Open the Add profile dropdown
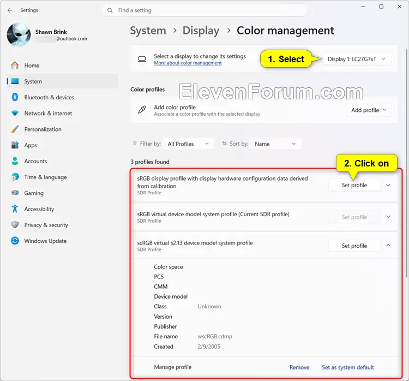Screen dimensions: 409x381 [369, 110]
